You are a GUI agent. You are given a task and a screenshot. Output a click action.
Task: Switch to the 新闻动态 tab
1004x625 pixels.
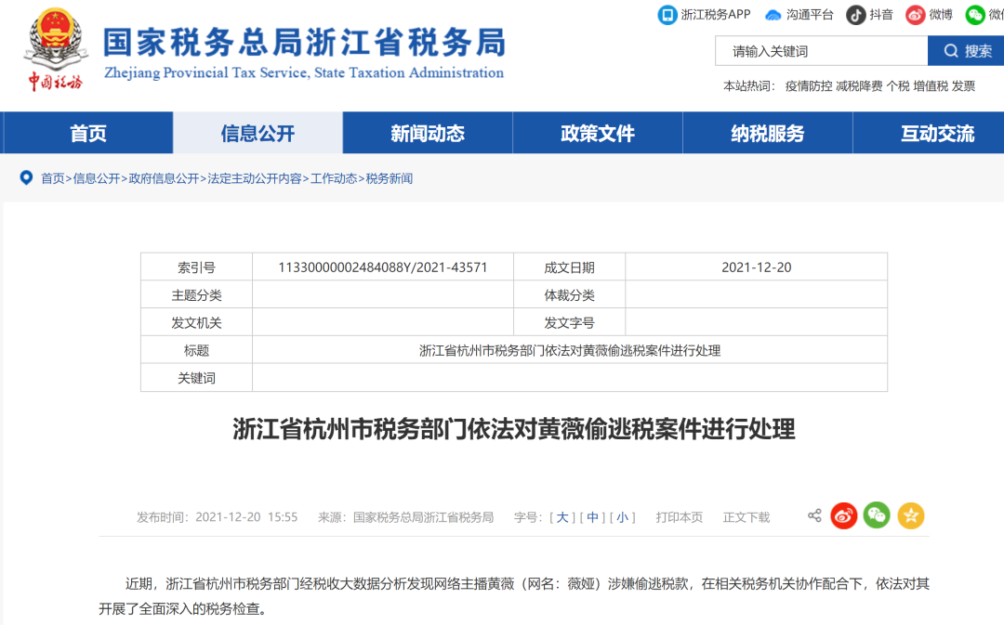427,132
